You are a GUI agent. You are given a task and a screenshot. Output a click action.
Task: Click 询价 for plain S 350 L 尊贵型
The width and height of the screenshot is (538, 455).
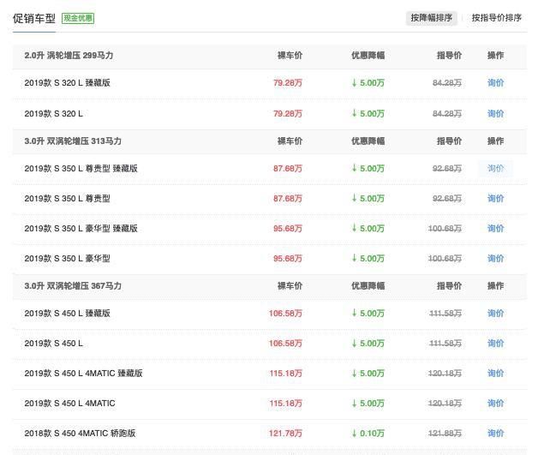495,198
